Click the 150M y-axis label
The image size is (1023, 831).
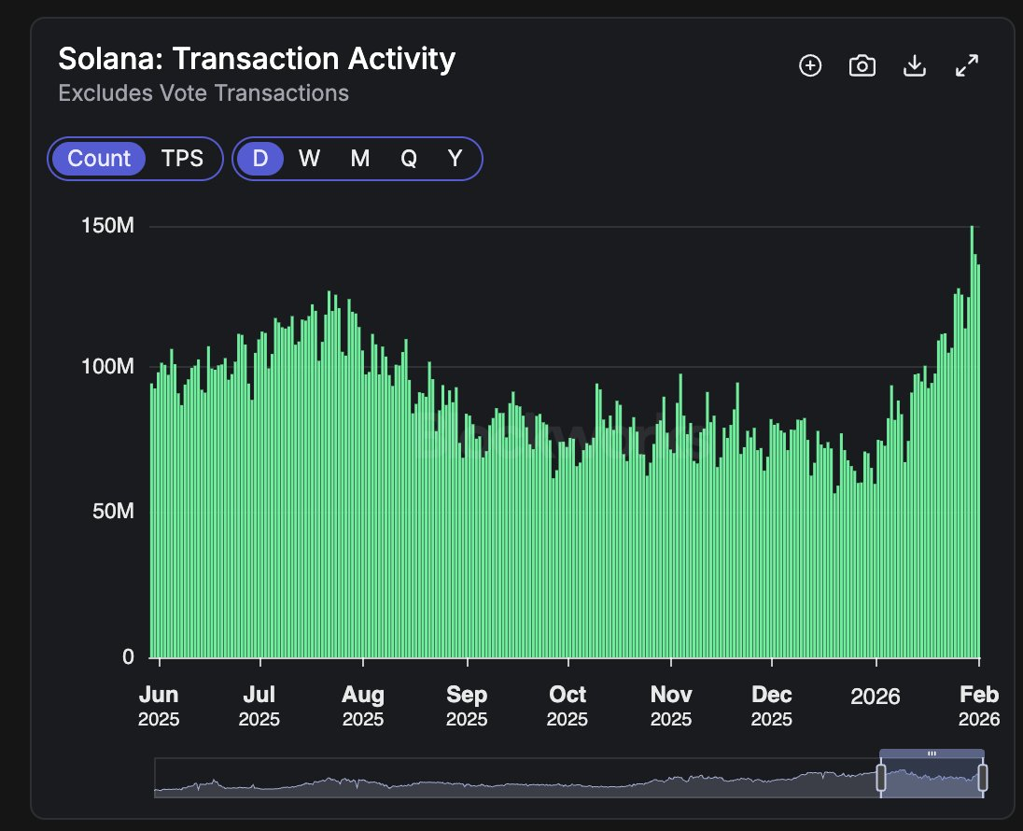110,226
